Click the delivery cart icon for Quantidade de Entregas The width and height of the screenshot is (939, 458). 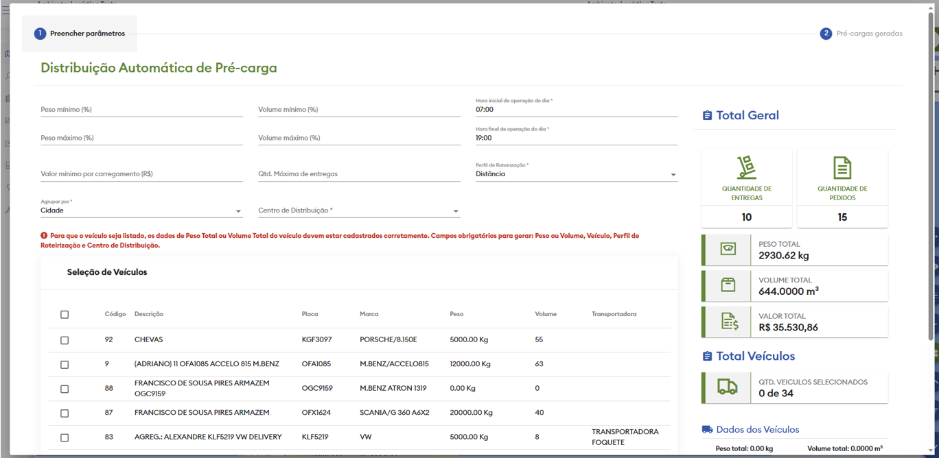pyautogui.click(x=746, y=167)
